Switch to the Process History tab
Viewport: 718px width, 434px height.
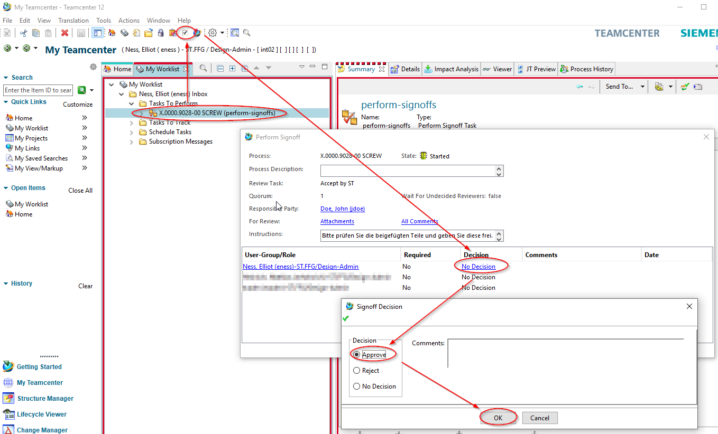587,69
